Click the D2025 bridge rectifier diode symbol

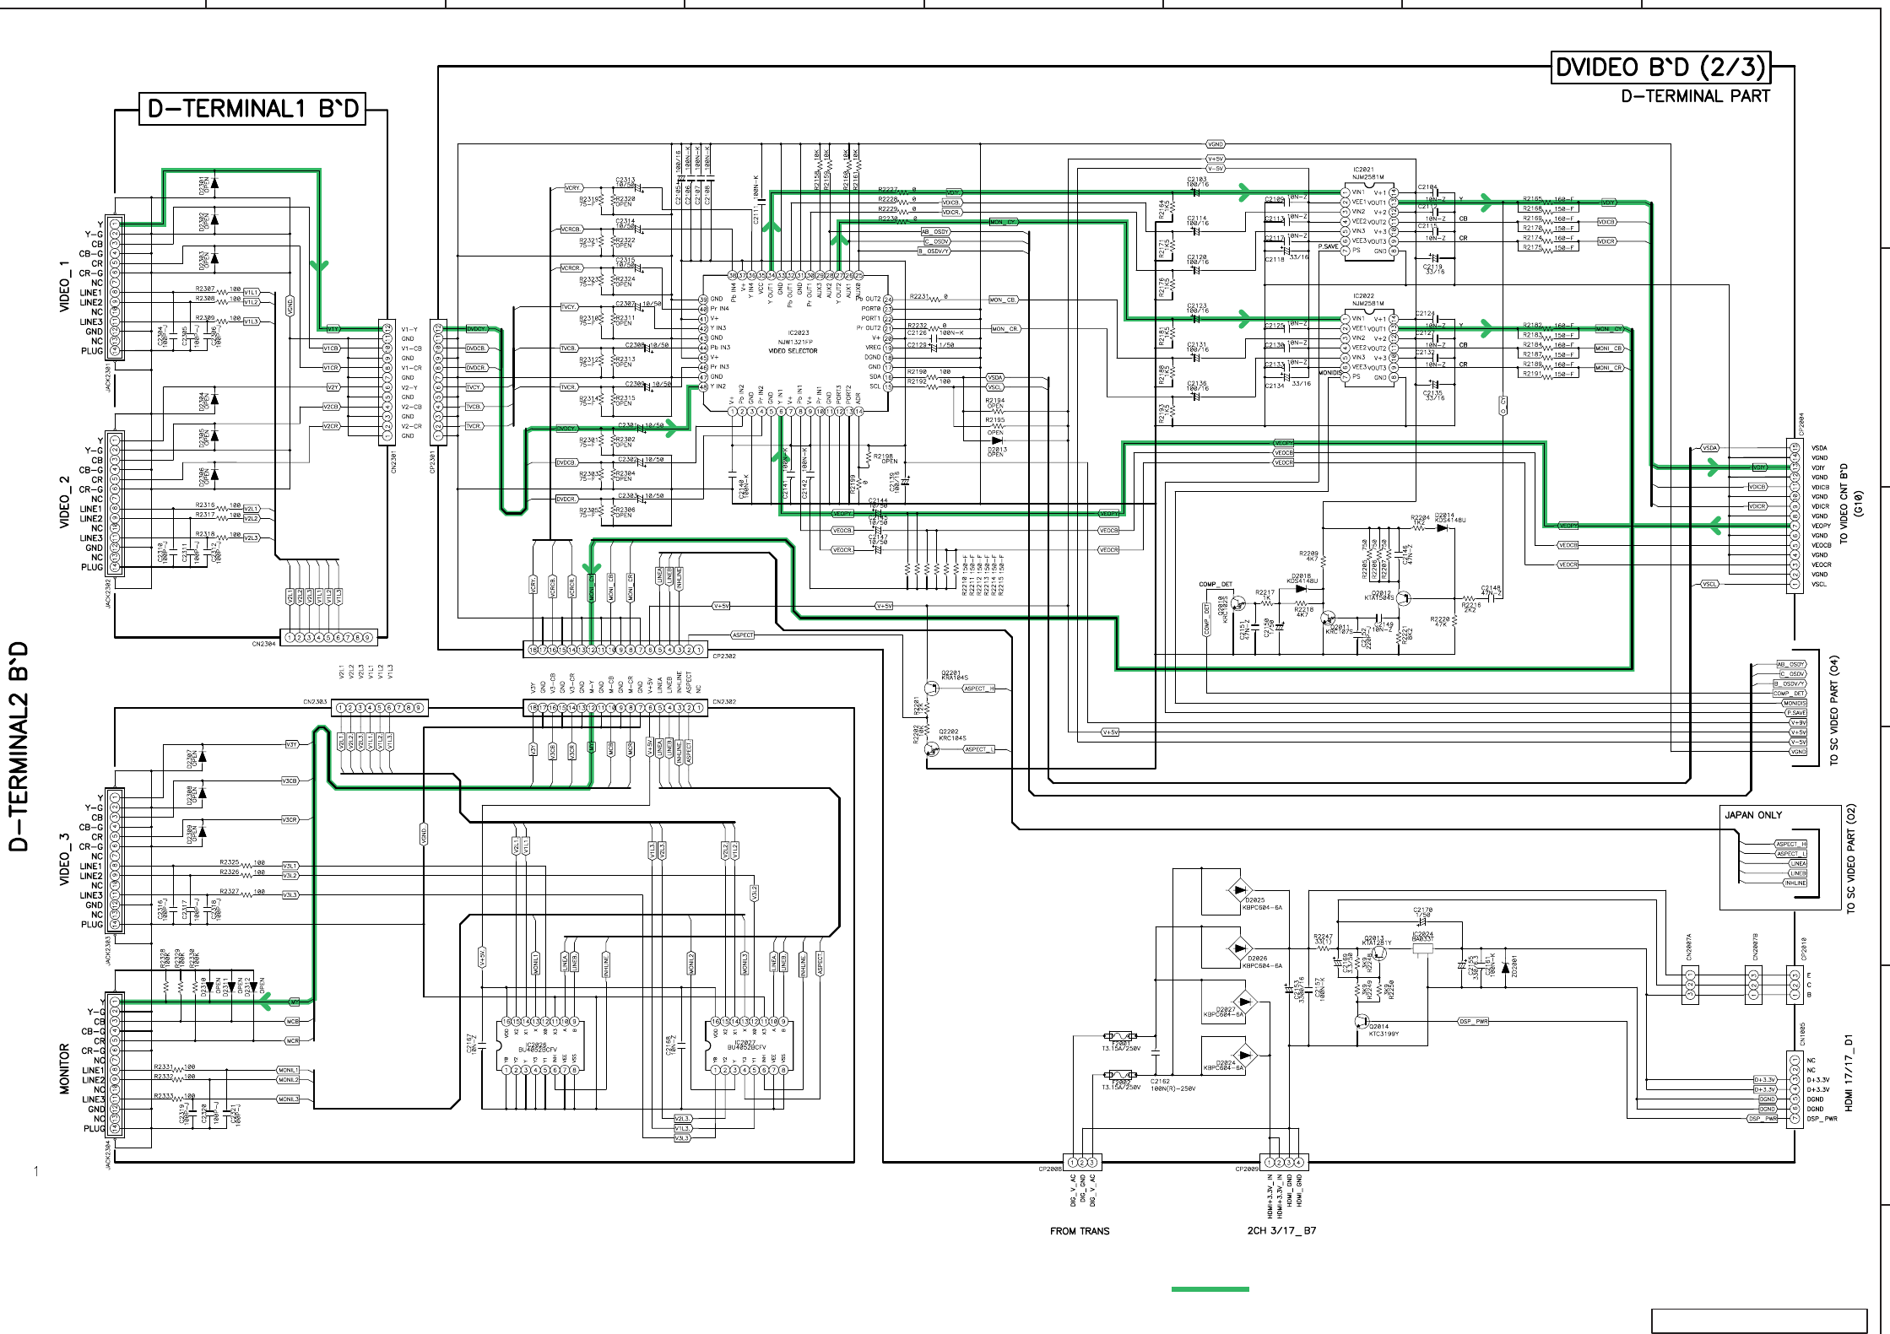[1239, 890]
